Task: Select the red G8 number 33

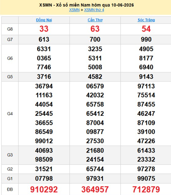Action: [44, 29]
